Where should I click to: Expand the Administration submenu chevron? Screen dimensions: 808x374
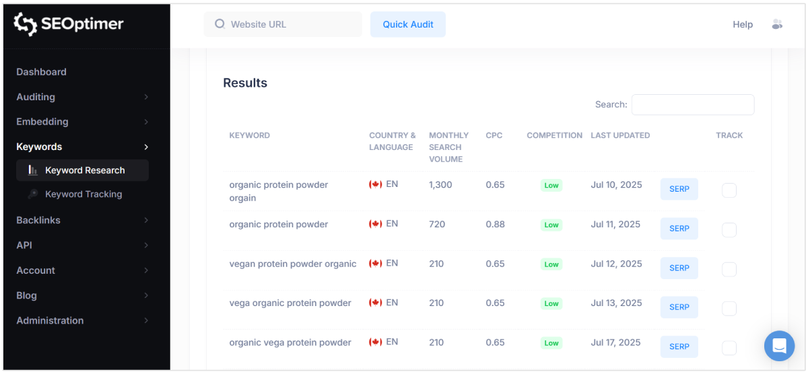point(146,321)
